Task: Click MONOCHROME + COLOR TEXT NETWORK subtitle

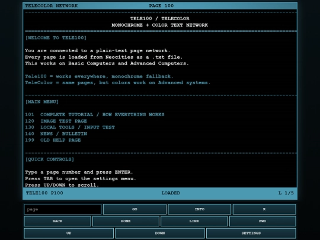Action: click(159, 25)
